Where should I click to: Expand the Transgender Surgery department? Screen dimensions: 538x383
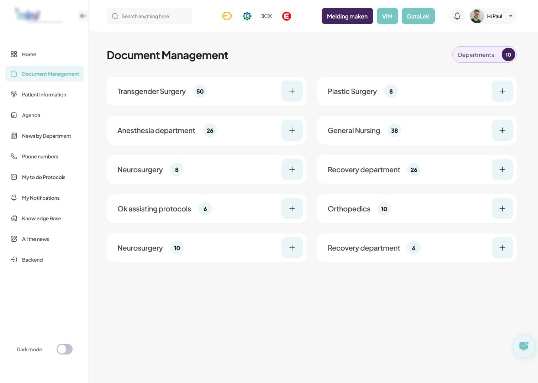pyautogui.click(x=292, y=91)
